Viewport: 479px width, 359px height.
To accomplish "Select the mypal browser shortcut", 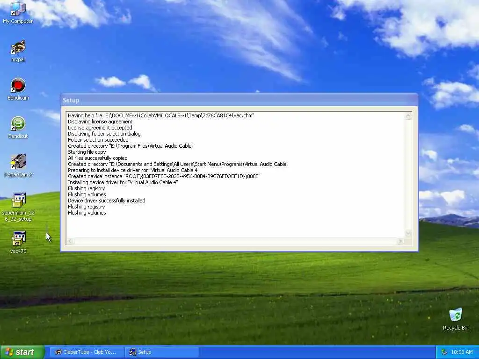I will (x=18, y=51).
